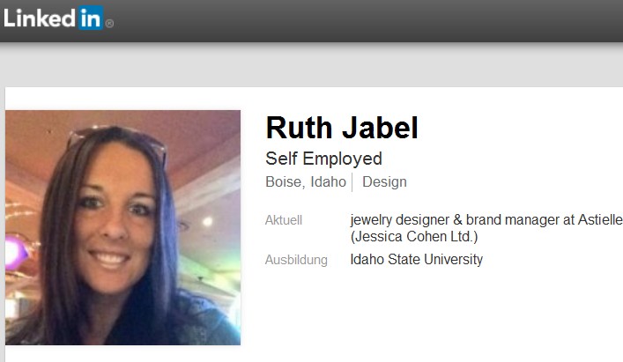Click the (Jessica Cohen Ltd.) company text
Screen dimensions: 623x362
tap(413, 237)
